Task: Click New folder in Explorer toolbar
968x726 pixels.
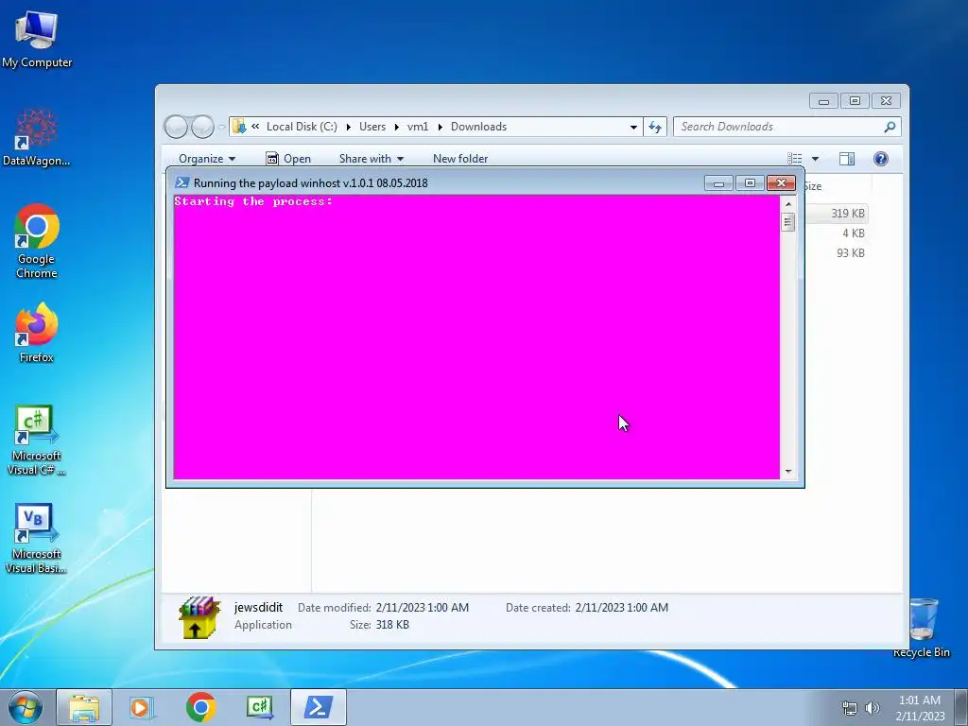Action: (460, 159)
